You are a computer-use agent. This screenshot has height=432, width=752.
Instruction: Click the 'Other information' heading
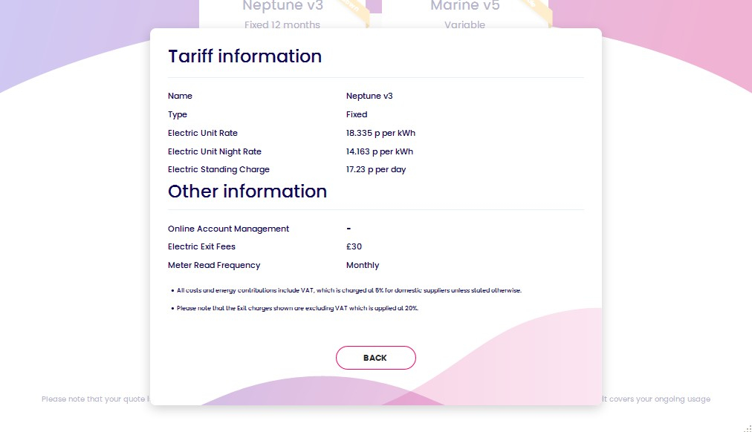point(247,192)
